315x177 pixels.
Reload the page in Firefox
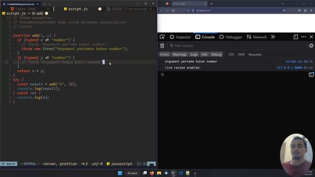coord(173,10)
